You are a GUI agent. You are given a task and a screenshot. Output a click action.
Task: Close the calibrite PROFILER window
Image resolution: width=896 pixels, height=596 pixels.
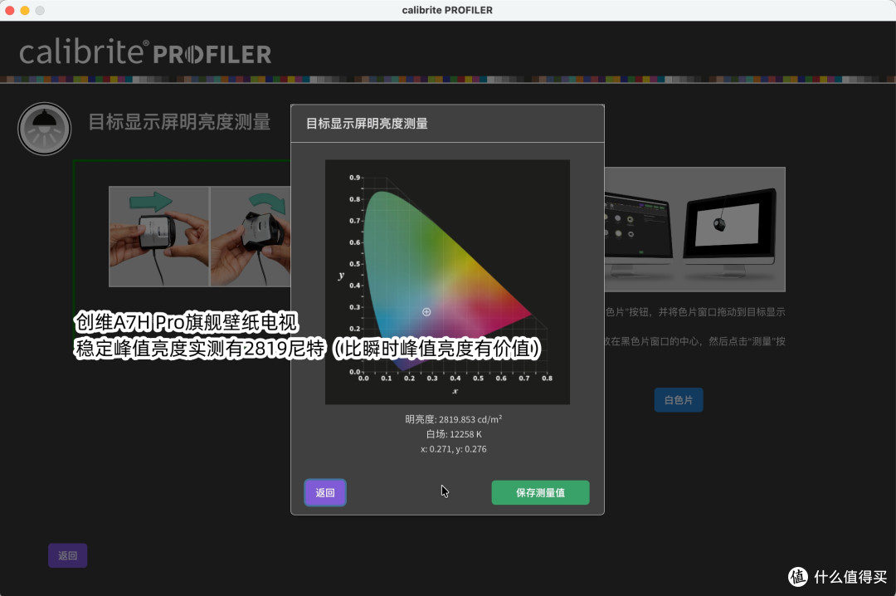10,10
